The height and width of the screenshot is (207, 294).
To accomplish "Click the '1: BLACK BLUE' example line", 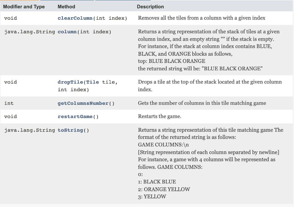I will [157, 182].
